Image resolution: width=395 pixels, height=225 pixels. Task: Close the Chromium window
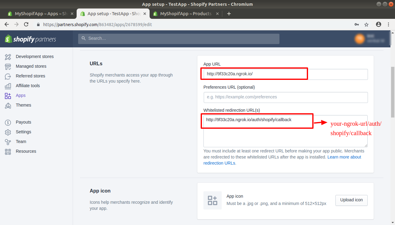click(x=391, y=4)
